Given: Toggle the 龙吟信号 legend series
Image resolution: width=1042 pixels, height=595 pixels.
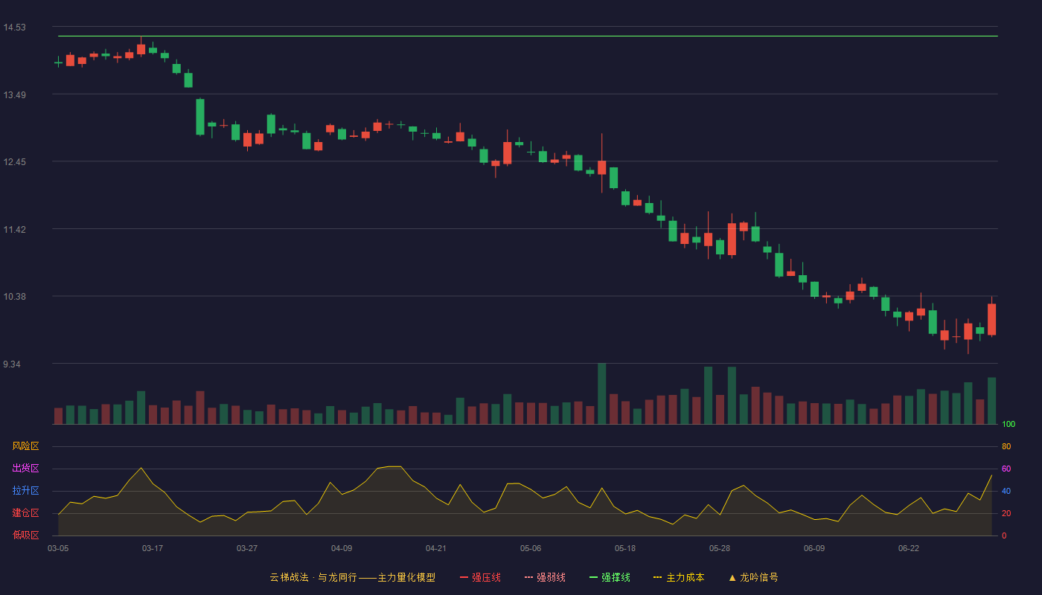Looking at the screenshot, I should click(752, 577).
